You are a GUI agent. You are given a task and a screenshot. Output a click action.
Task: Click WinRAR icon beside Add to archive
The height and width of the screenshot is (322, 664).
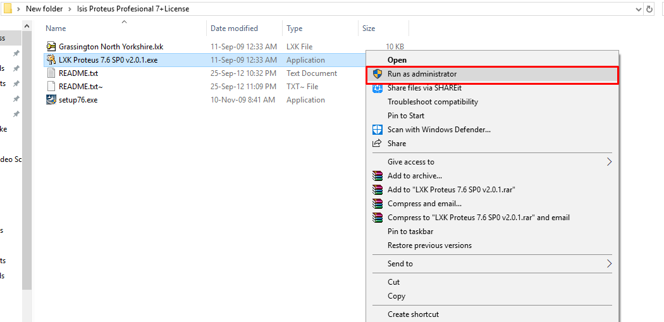tap(377, 175)
